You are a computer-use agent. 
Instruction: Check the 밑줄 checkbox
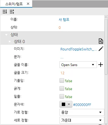[x=62, y=96]
